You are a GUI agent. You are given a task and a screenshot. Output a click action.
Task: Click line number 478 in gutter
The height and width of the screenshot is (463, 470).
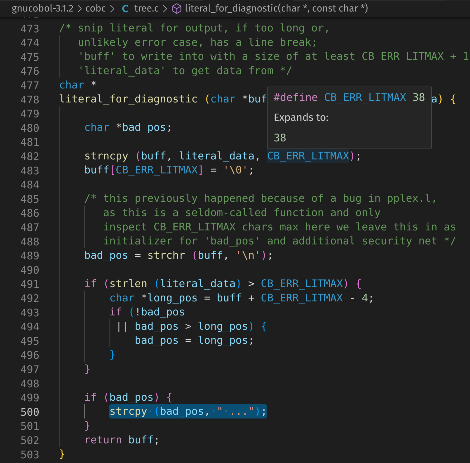coord(30,100)
